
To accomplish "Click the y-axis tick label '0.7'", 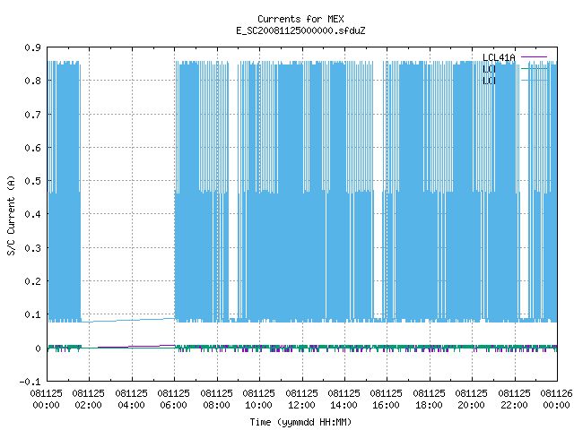I will pos(32,115).
